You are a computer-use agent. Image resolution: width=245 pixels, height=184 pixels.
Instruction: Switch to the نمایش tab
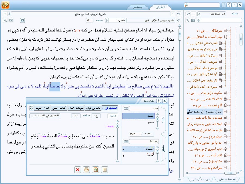coord(160,7)
